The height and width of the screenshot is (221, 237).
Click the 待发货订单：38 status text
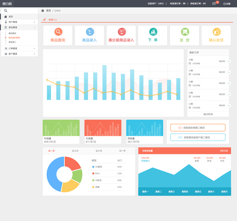click(178, 3)
